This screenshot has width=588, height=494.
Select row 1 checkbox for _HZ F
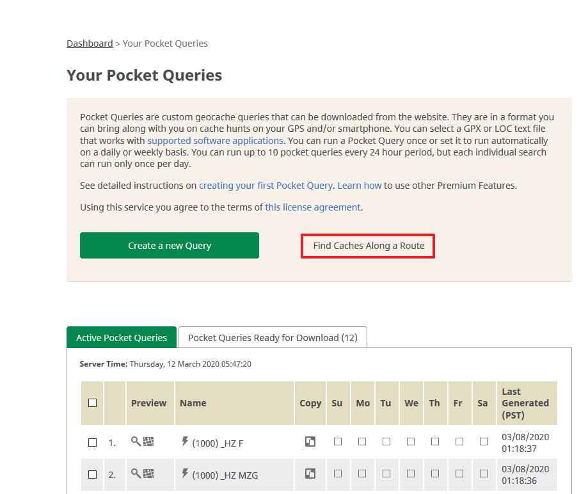click(92, 443)
